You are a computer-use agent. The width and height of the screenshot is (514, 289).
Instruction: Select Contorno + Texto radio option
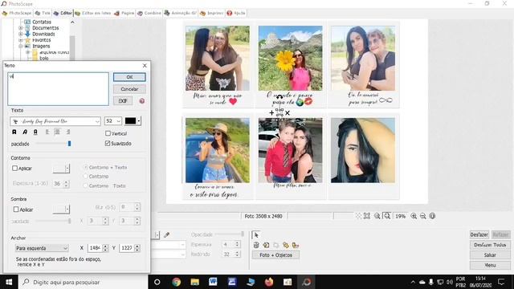(86, 167)
